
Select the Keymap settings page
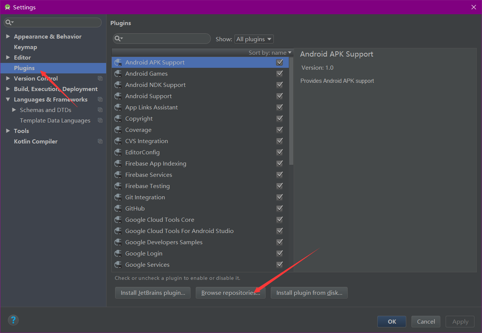tap(26, 47)
